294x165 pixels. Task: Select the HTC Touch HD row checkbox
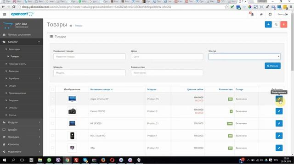click(53, 136)
